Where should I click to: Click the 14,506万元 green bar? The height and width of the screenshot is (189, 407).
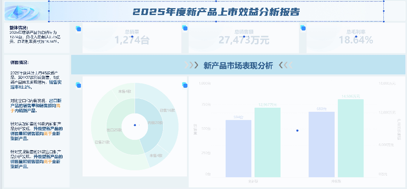point(350,138)
